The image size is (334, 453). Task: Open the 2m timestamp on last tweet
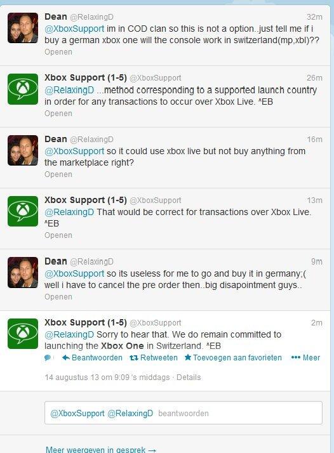pyautogui.click(x=317, y=323)
